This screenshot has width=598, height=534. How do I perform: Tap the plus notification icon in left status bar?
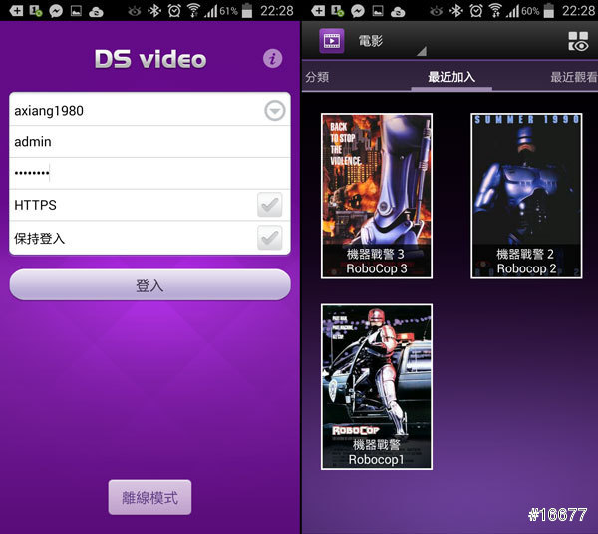click(x=16, y=11)
